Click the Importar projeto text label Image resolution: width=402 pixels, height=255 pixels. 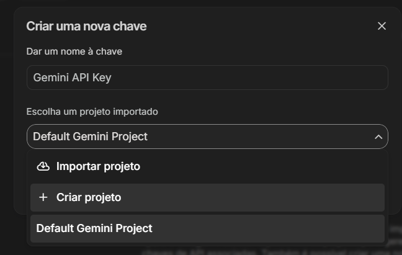(x=98, y=166)
